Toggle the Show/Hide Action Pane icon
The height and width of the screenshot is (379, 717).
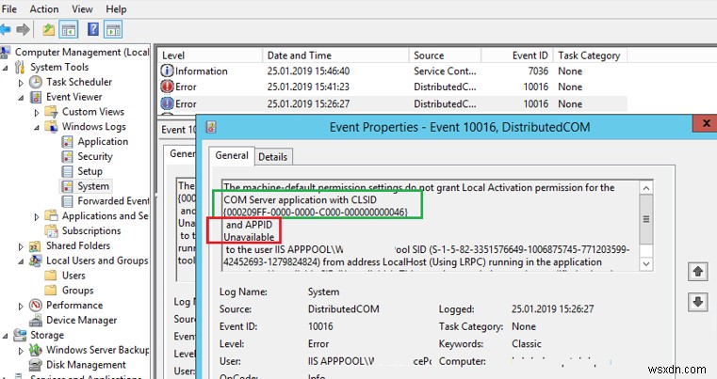pyautogui.click(x=113, y=30)
